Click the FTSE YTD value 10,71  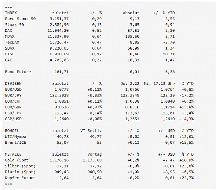pyautogui.click(x=169, y=54)
